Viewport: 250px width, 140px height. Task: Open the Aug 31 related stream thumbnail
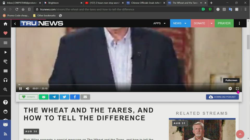click(202, 129)
